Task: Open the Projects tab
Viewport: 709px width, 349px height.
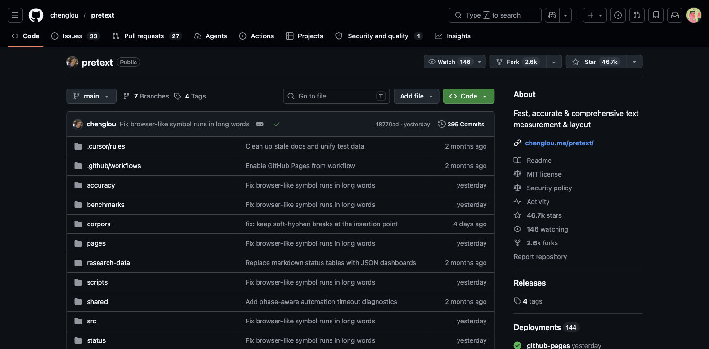Action: tap(305, 36)
